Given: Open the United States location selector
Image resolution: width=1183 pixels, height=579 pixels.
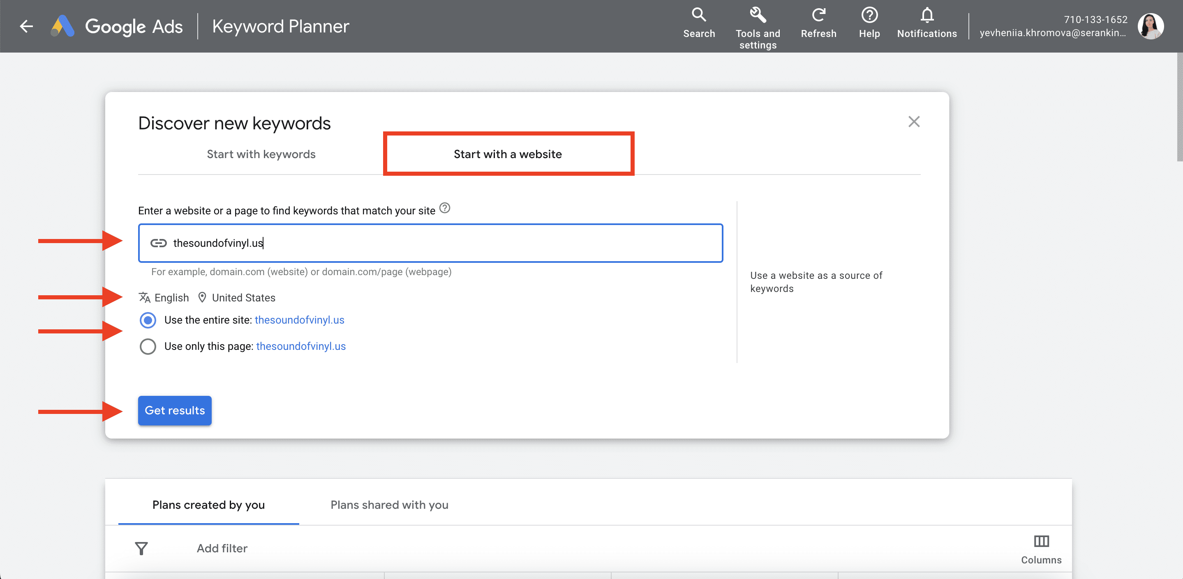Looking at the screenshot, I should point(243,297).
